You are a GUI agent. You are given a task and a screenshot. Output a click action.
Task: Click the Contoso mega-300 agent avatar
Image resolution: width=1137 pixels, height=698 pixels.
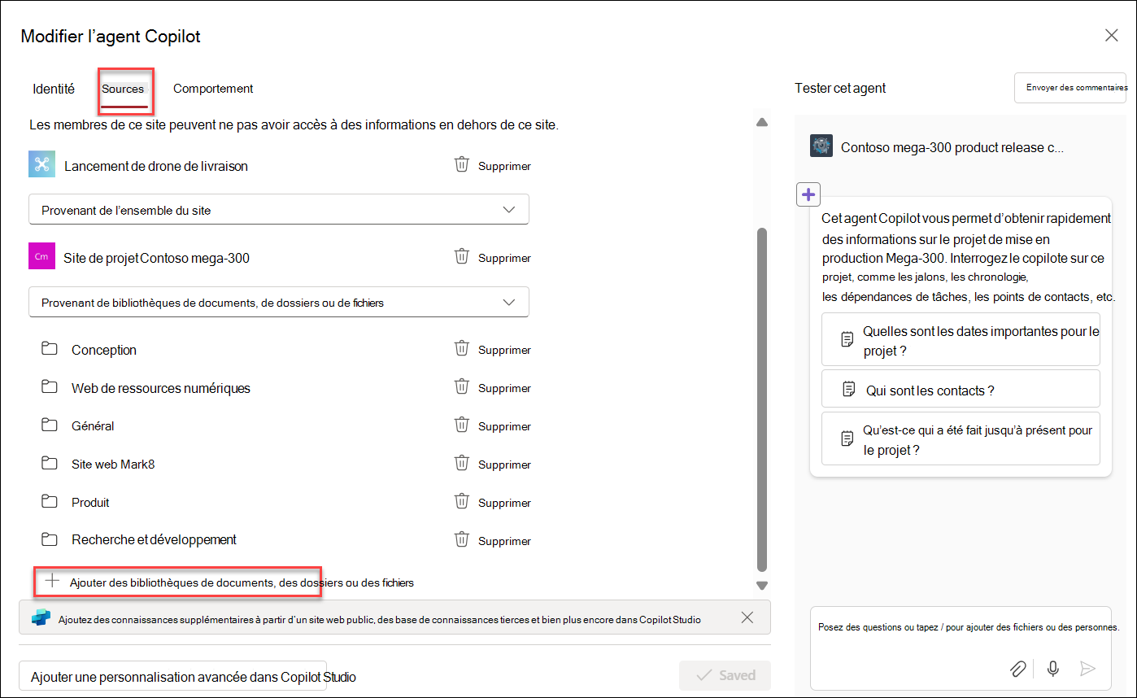pos(821,146)
